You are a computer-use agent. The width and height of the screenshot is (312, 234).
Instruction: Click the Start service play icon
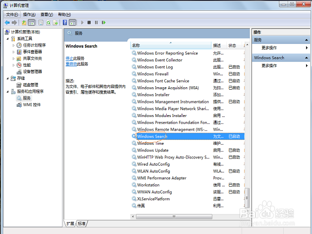click(x=82, y=23)
